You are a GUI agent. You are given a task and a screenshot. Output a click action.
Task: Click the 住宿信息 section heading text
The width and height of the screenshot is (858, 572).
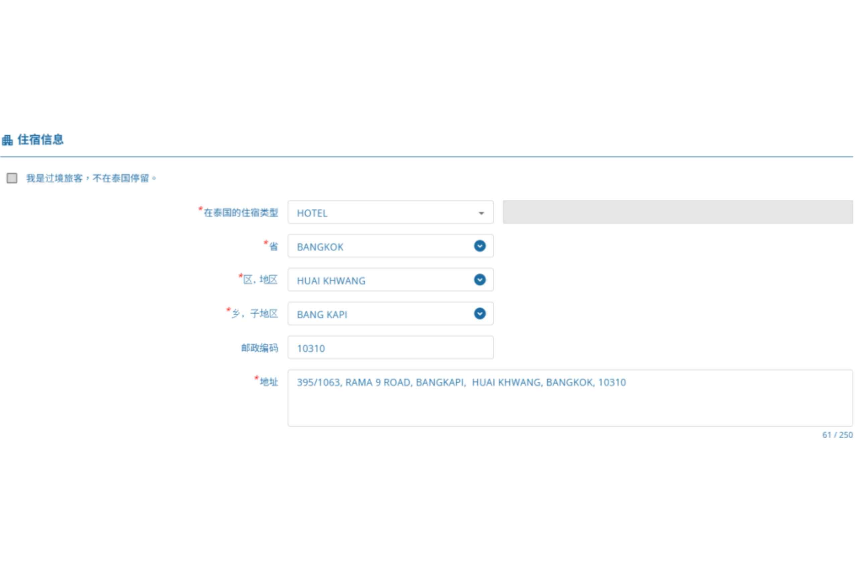click(41, 139)
